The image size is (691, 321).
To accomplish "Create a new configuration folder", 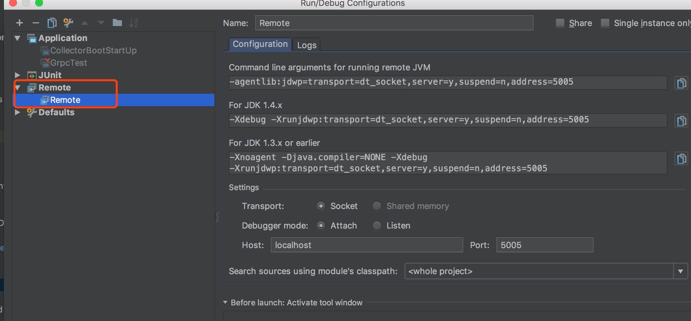I will tap(117, 23).
